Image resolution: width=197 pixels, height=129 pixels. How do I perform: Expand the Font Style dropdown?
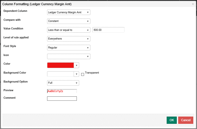coord(69,48)
